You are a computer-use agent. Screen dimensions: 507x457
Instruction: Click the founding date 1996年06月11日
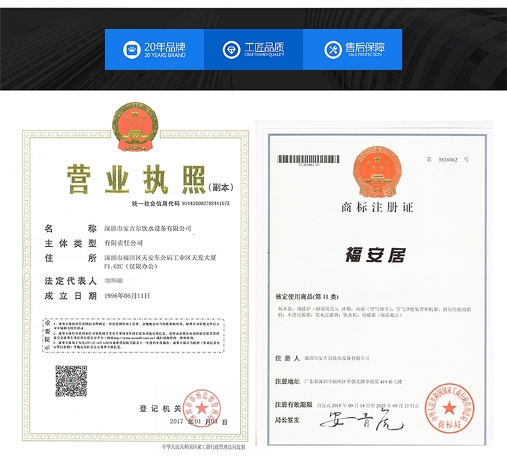tap(127, 295)
